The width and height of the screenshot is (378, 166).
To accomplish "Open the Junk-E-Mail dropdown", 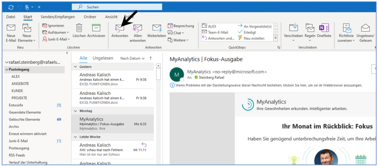I will (56, 39).
